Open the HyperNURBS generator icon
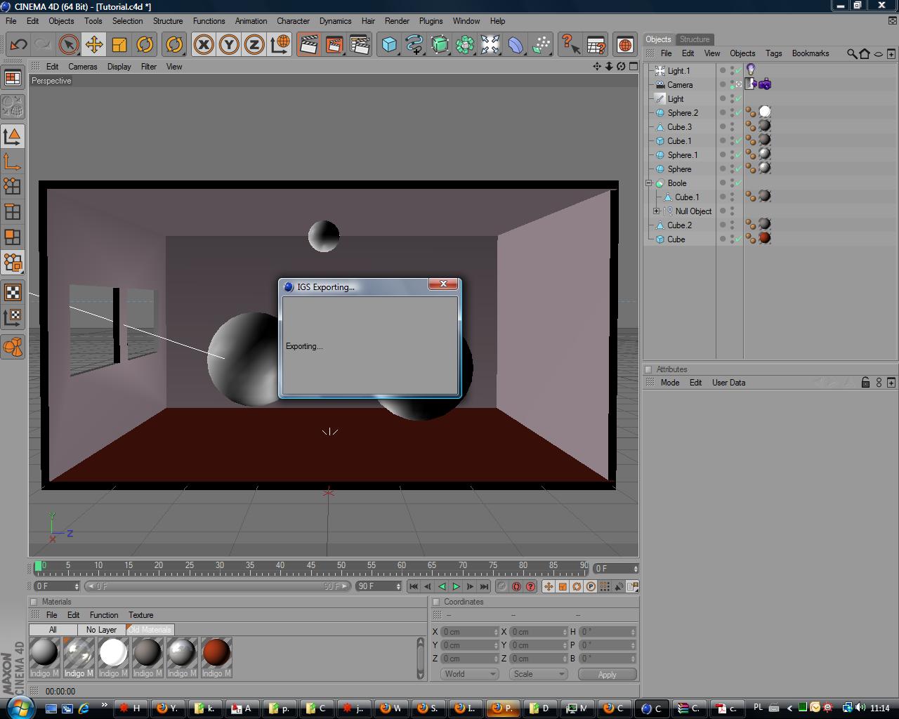The width and height of the screenshot is (899, 719). pyautogui.click(x=440, y=45)
